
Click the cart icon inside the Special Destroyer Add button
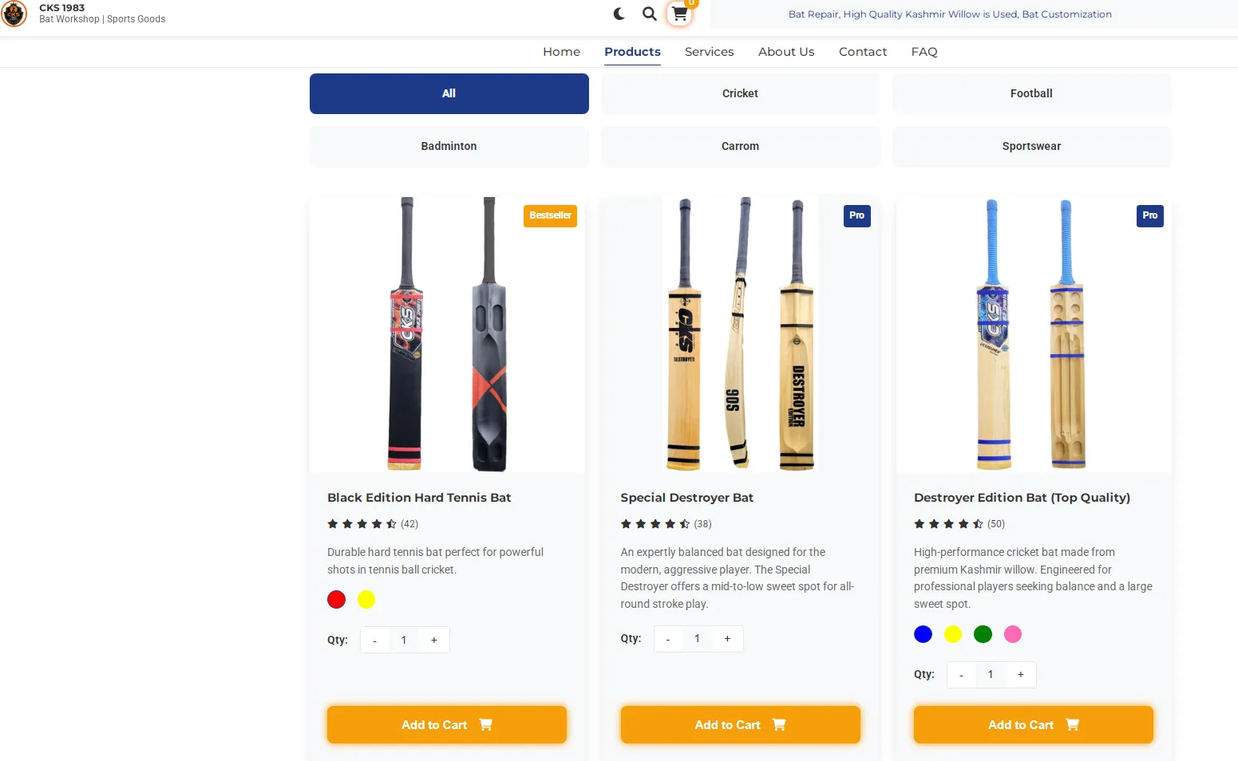click(x=780, y=724)
